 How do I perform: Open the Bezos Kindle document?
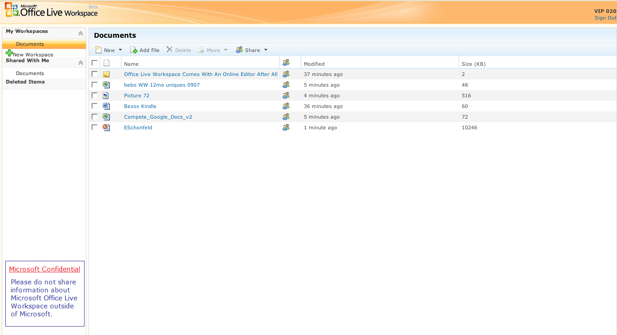click(x=140, y=106)
